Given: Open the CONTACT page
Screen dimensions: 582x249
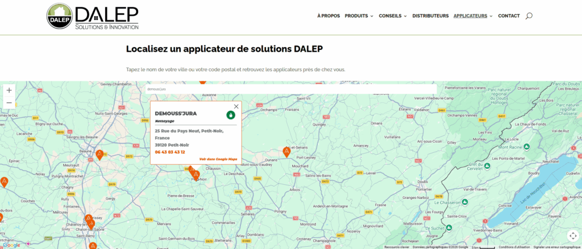Looking at the screenshot, I should click(x=509, y=16).
